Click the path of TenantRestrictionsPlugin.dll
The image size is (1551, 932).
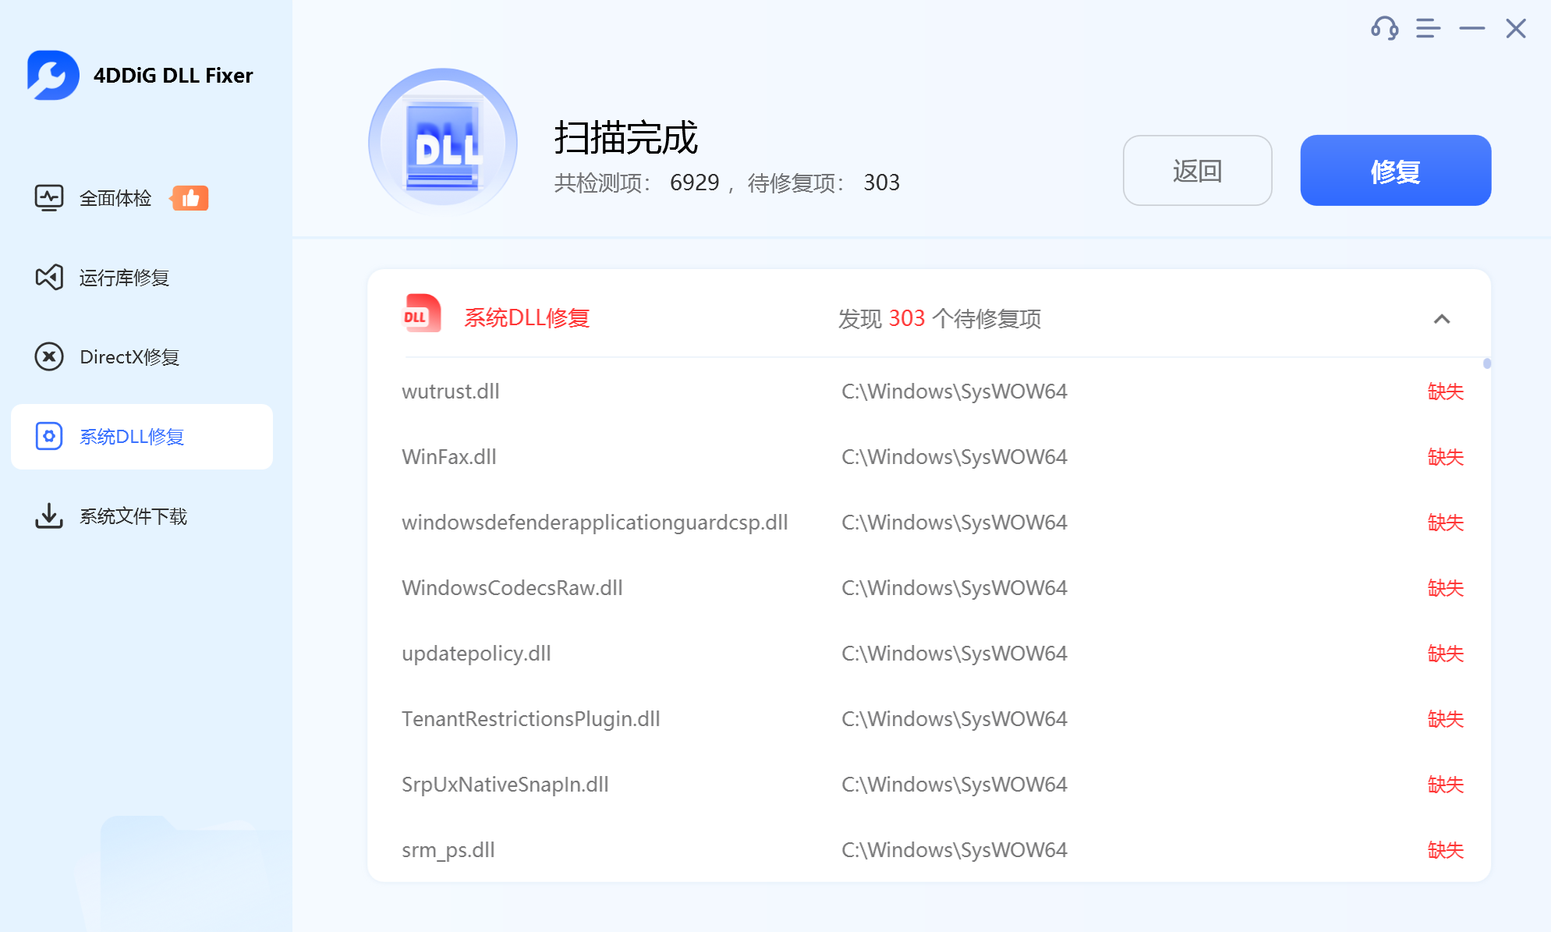pos(954,719)
